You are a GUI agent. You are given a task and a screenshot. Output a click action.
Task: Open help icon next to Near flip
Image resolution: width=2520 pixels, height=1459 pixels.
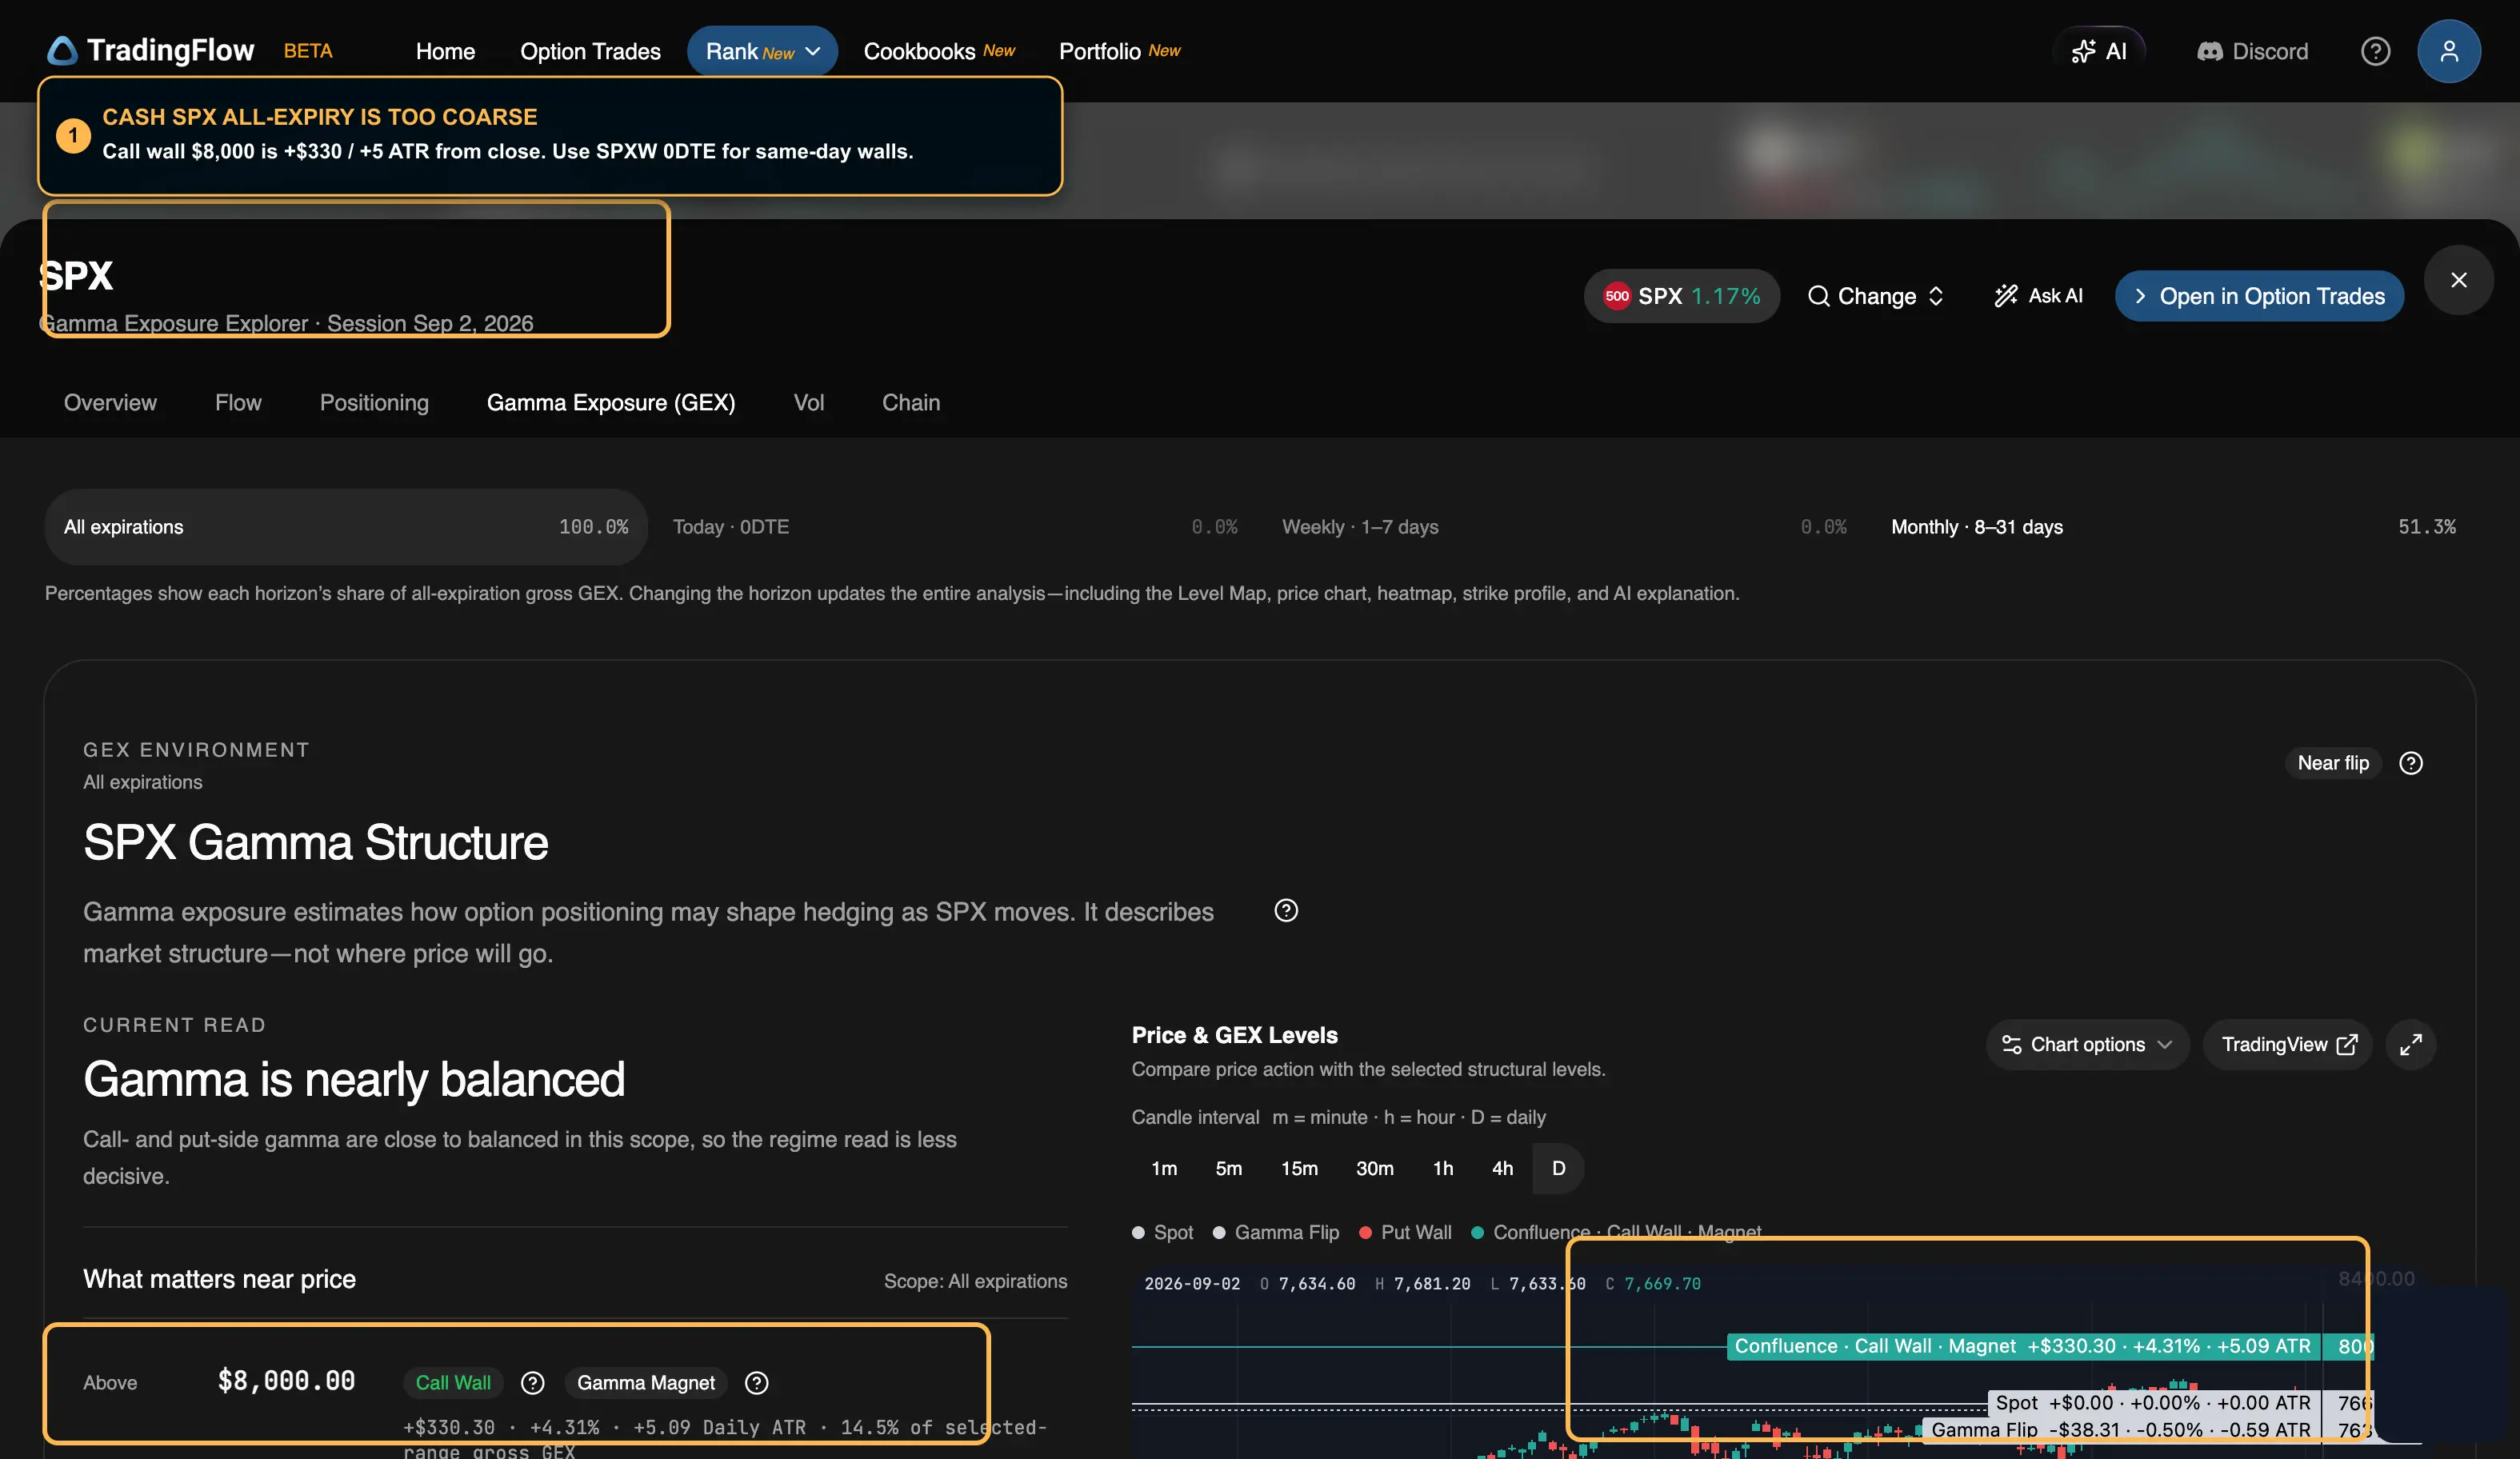[2411, 763]
